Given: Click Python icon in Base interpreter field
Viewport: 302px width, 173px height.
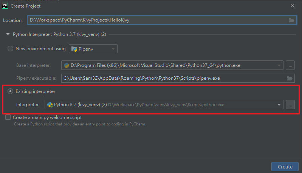Looking at the screenshot, I should pyautogui.click(x=67, y=65).
